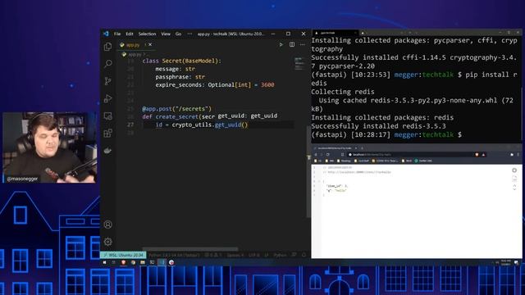Click the class Secret(BaseModel) line
This screenshot has height=295, width=525.
point(181,61)
